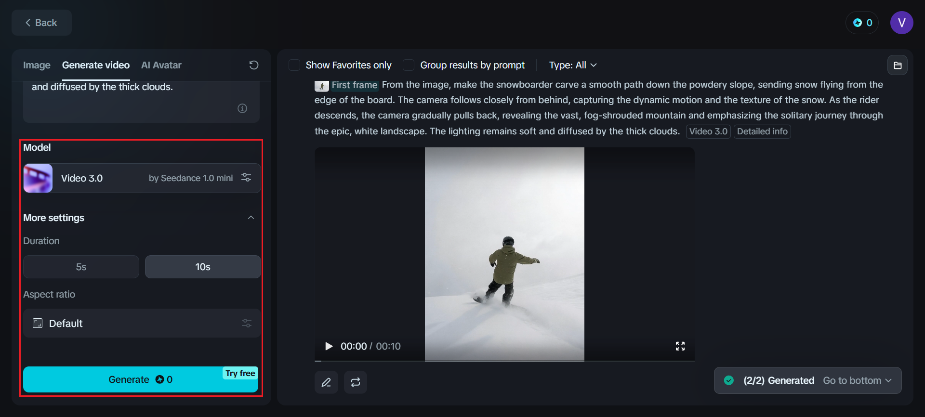Seek on the video progress bar

pyautogui.click(x=504, y=361)
